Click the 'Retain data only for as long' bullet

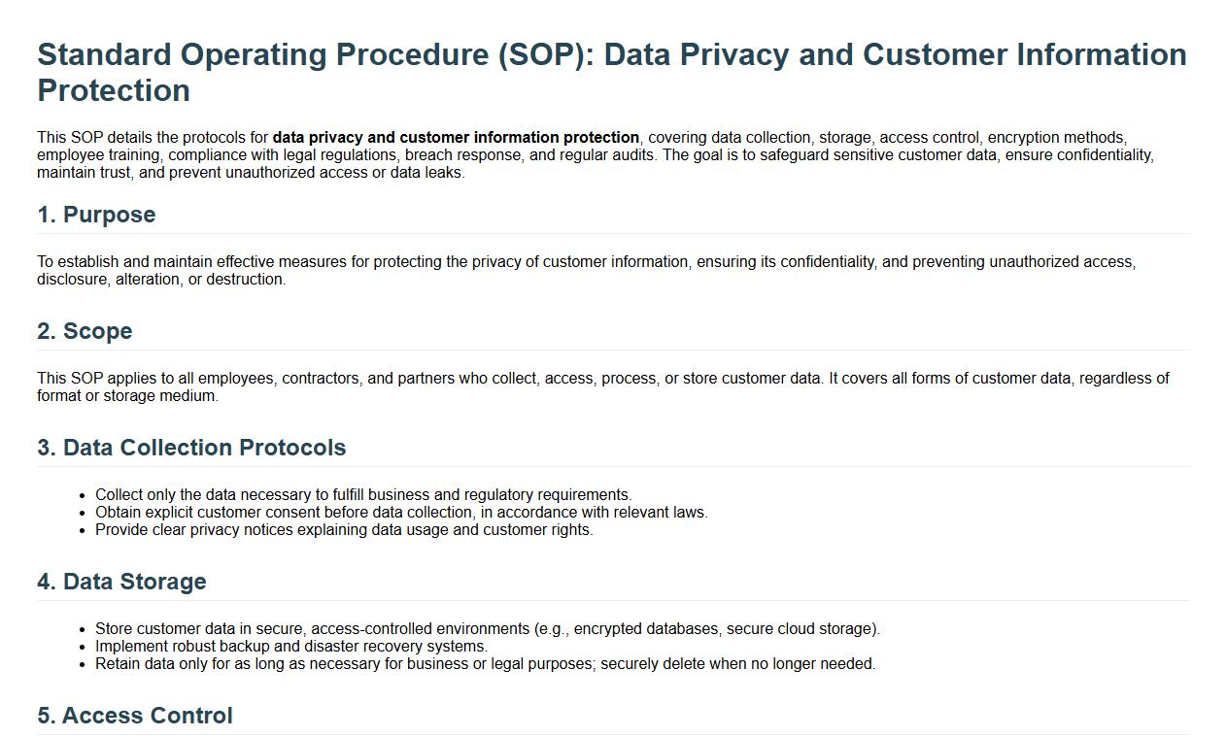click(485, 664)
